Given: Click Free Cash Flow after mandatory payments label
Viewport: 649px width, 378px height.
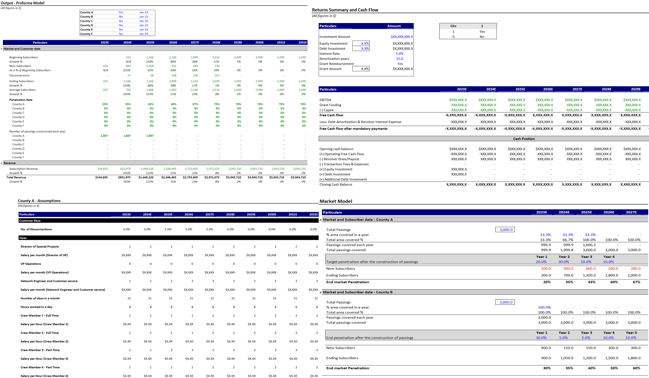Looking at the screenshot, I should point(353,129).
